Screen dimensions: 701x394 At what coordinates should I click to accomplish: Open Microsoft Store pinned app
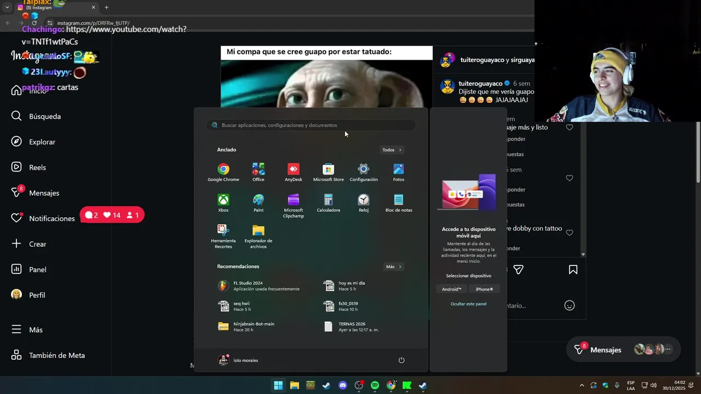329,172
